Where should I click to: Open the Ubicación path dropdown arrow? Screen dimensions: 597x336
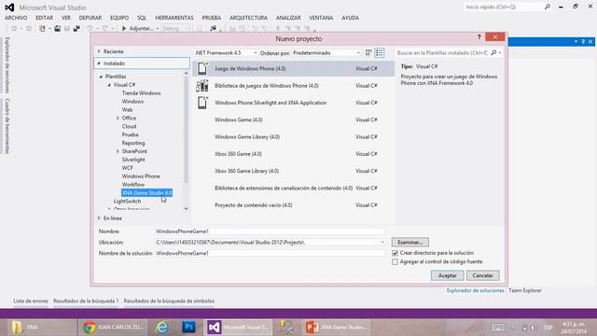click(382, 243)
